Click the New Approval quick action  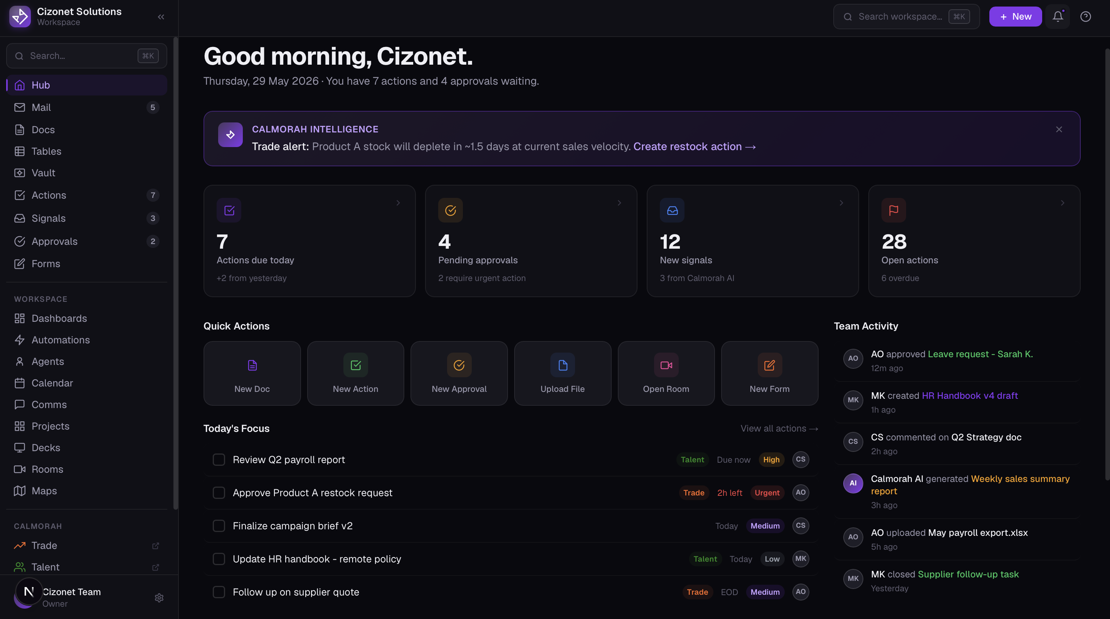pyautogui.click(x=459, y=373)
